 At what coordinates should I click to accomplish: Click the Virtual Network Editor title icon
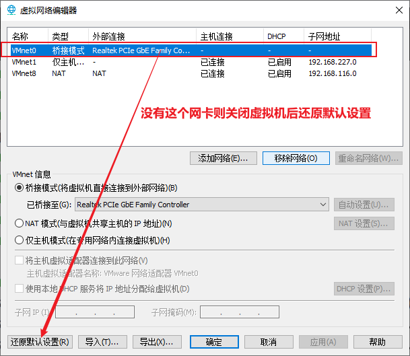click(x=11, y=10)
